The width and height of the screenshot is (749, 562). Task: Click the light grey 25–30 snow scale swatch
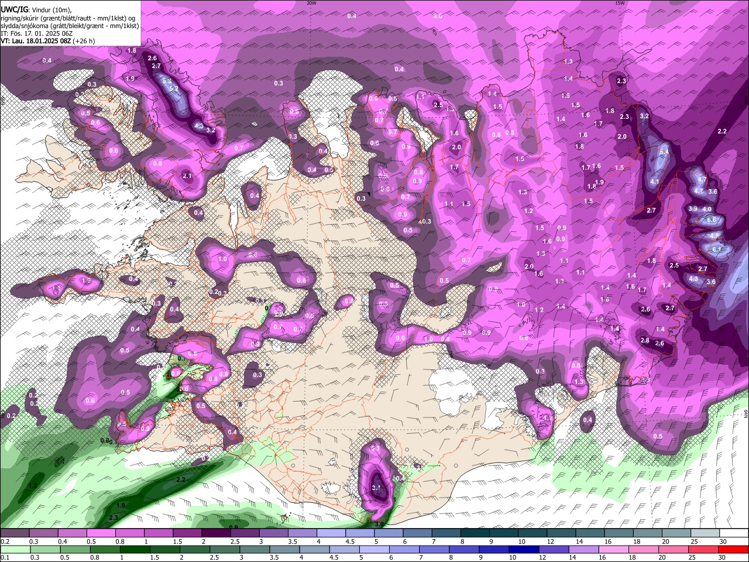tap(706, 533)
